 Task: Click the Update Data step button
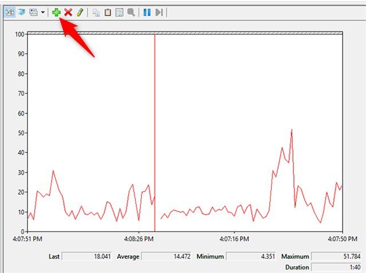click(160, 11)
